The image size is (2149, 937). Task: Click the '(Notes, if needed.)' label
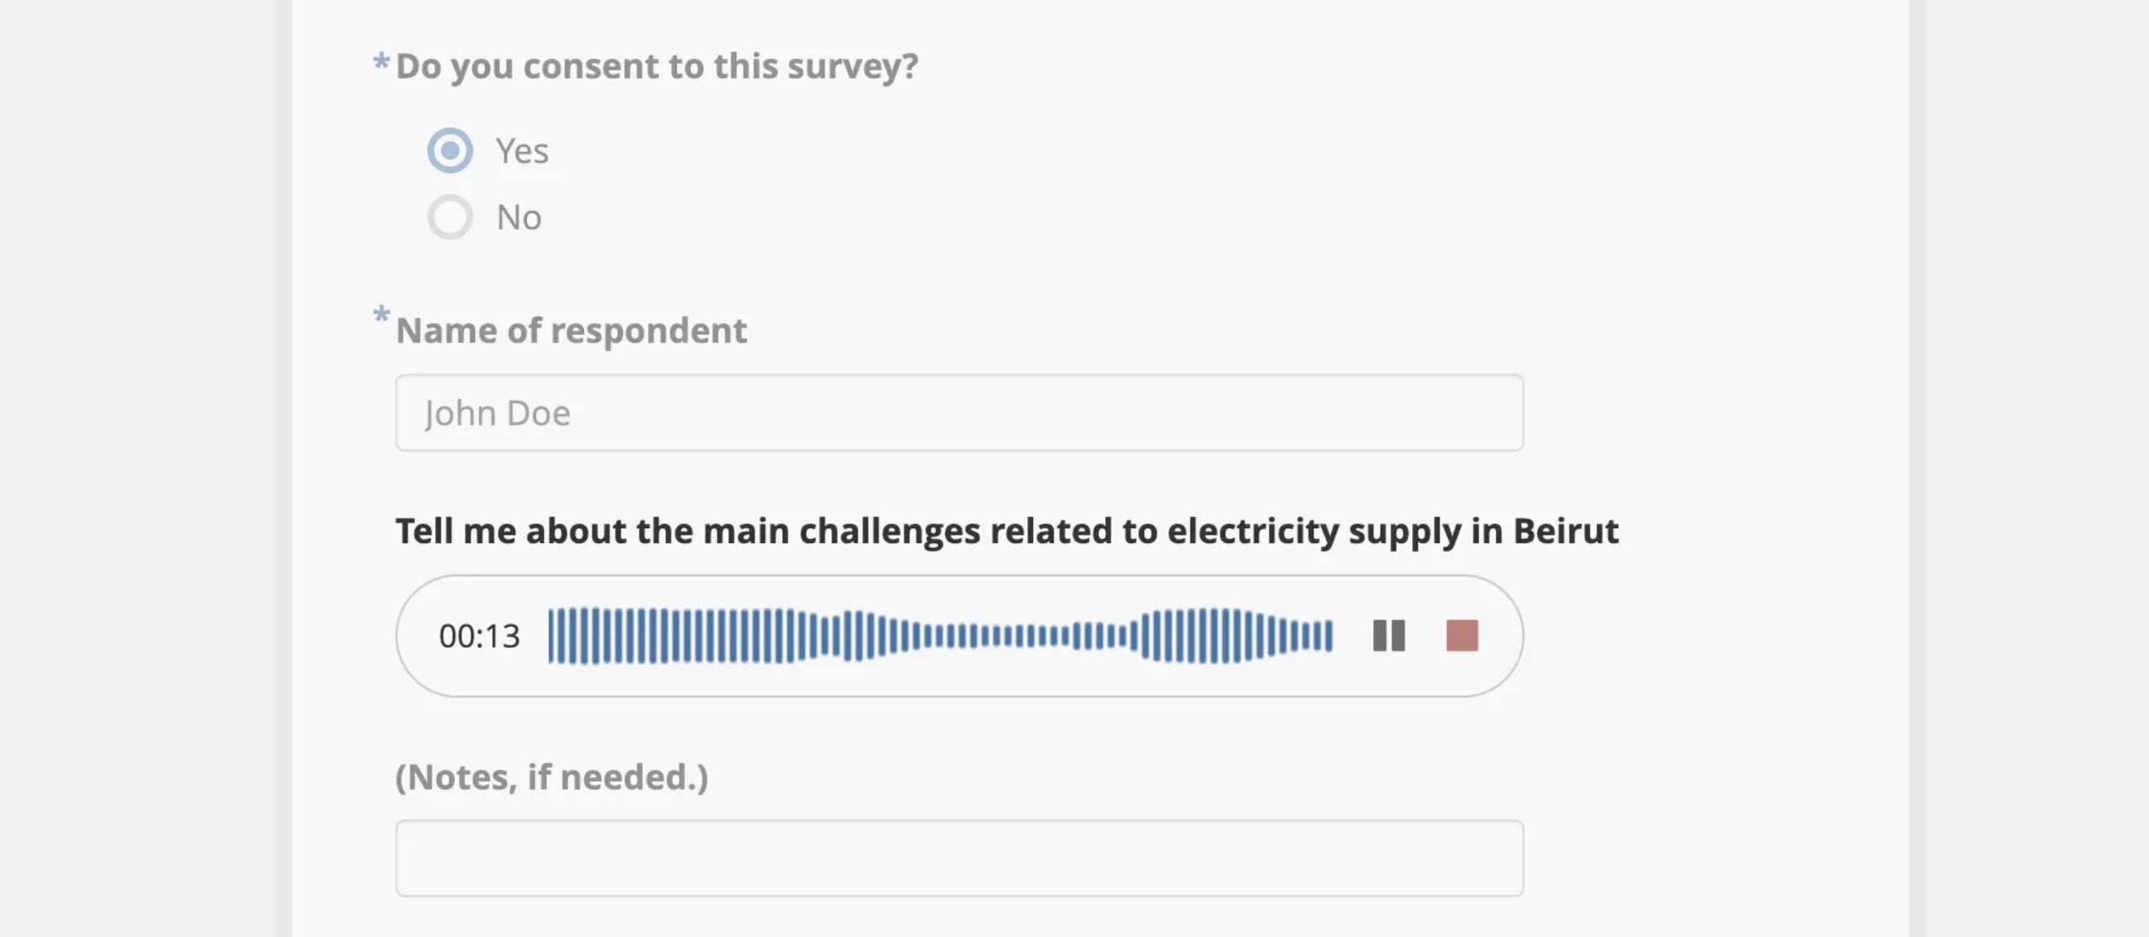(552, 777)
